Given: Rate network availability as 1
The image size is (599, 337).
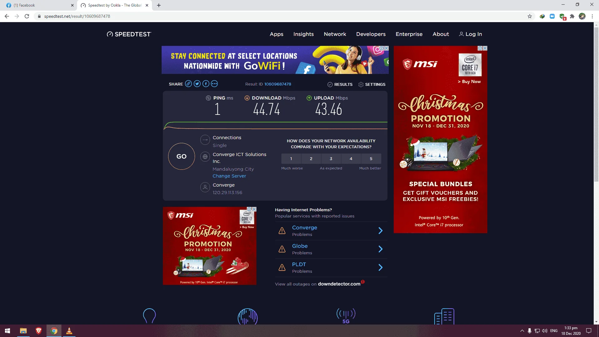Looking at the screenshot, I should pos(291,159).
